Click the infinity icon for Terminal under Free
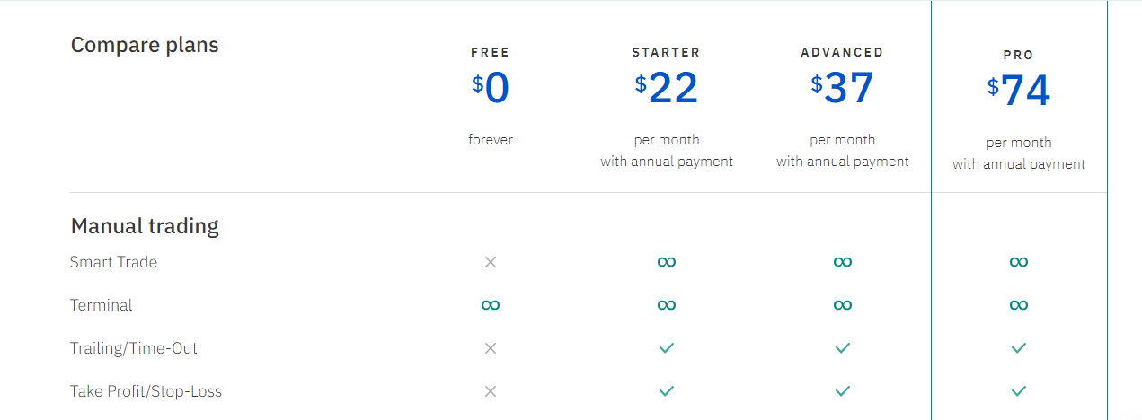 [x=491, y=305]
